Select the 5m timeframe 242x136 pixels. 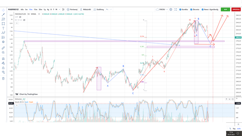click(x=26, y=9)
